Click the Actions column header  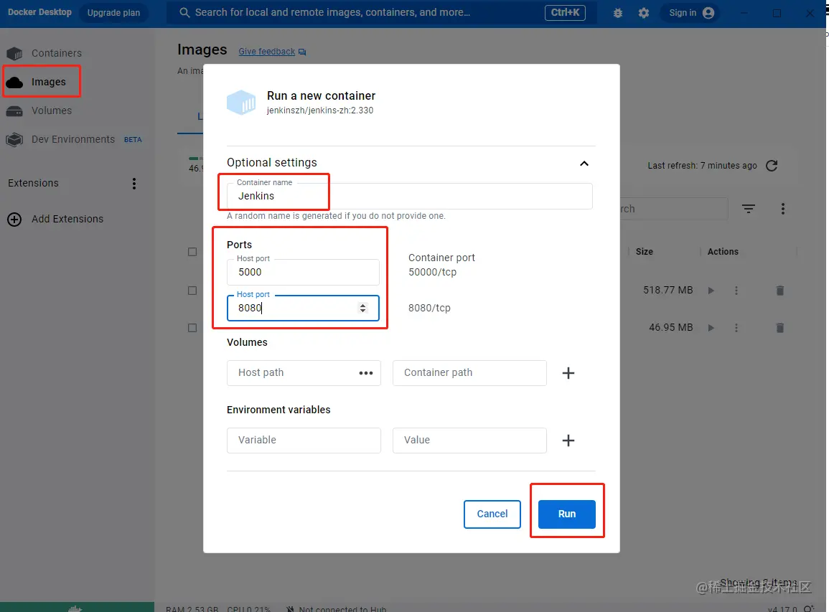pyautogui.click(x=723, y=252)
